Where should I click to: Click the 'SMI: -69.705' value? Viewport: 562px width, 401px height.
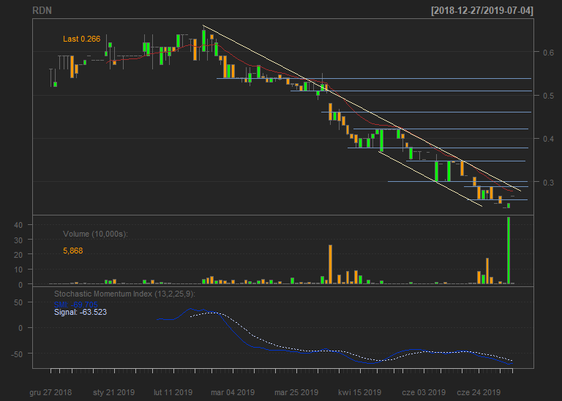pos(75,305)
